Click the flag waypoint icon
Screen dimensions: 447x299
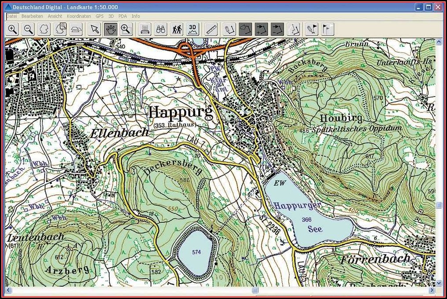327,30
